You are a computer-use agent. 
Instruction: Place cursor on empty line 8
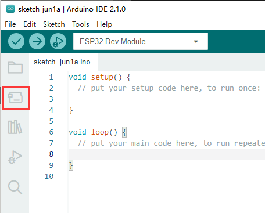click(x=167, y=154)
